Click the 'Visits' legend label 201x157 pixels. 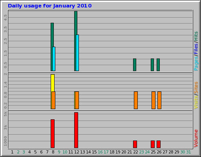(x=196, y=102)
